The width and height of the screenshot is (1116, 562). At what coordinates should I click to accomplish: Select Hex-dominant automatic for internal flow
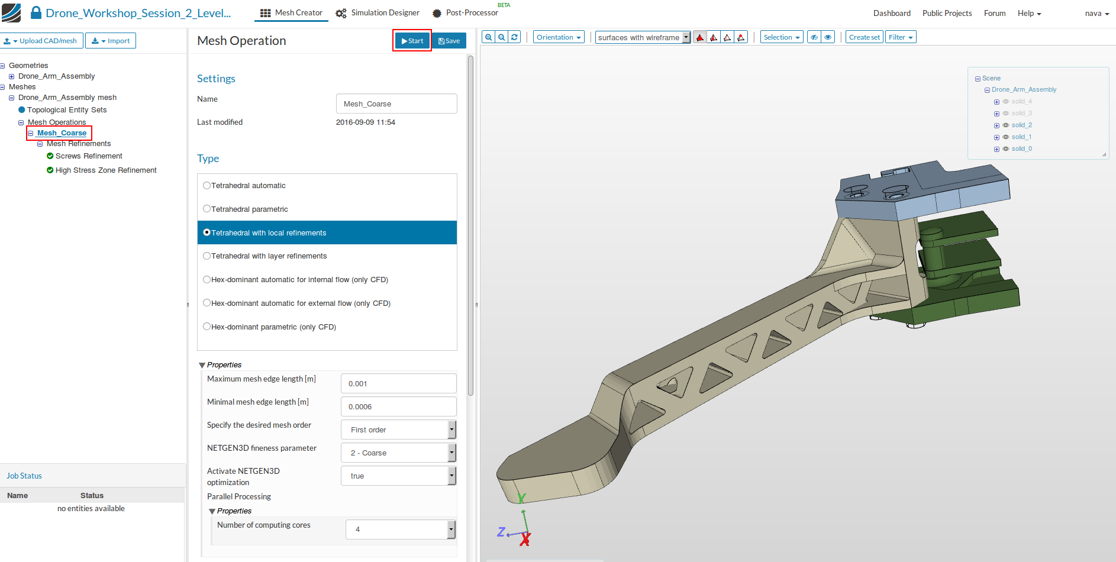[x=207, y=280]
